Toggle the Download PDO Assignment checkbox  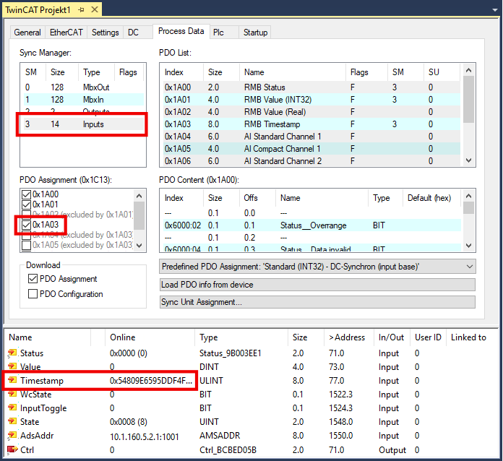pos(33,279)
